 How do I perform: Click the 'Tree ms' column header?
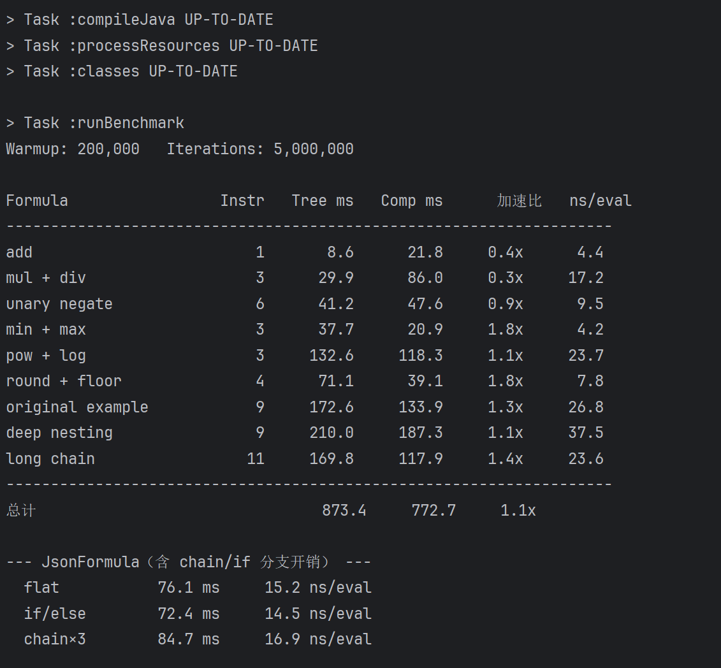(323, 201)
